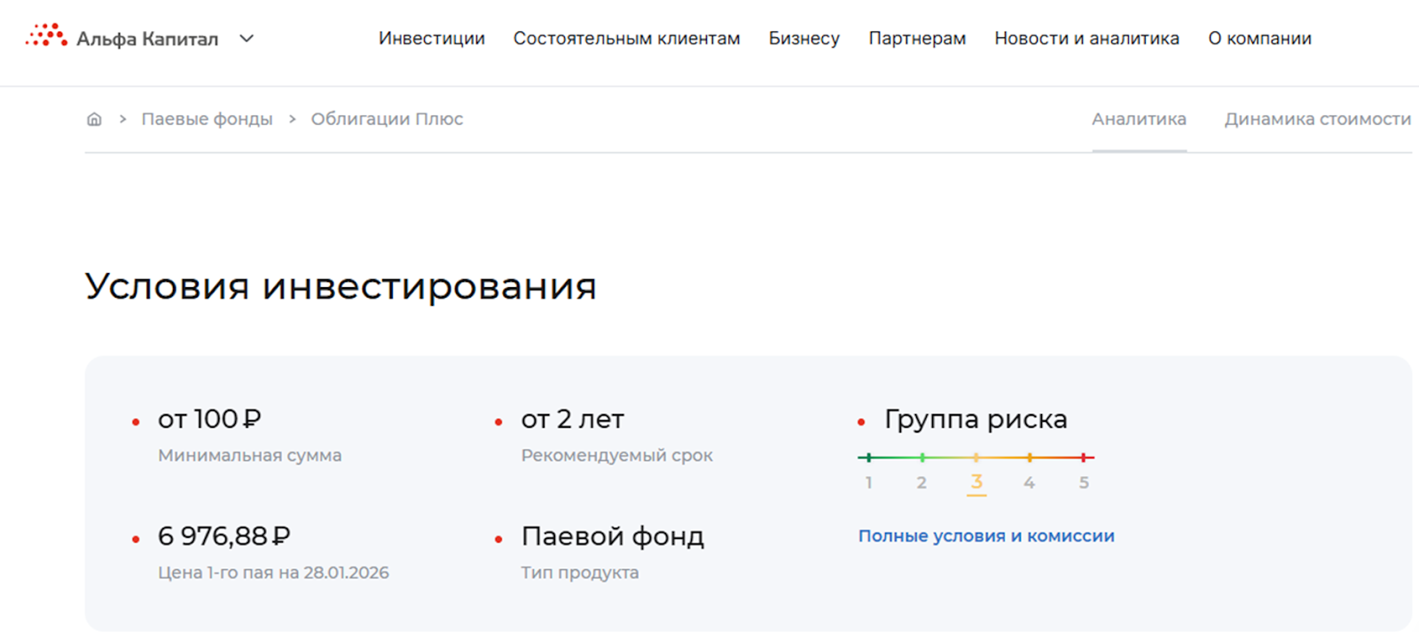Go to the Бизнесу section

pyautogui.click(x=804, y=38)
